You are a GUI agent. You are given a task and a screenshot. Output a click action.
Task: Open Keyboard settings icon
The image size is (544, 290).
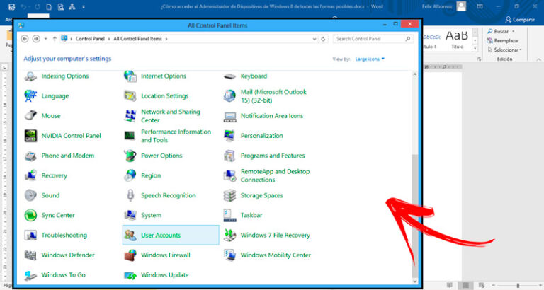[229, 76]
